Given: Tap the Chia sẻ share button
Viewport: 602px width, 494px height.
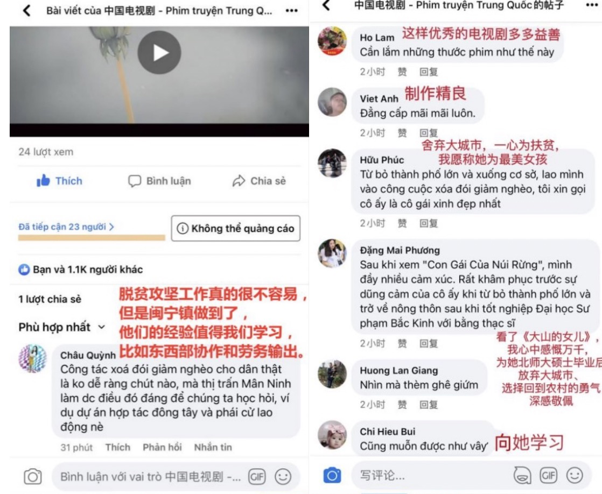Looking at the screenshot, I should click(x=259, y=181).
